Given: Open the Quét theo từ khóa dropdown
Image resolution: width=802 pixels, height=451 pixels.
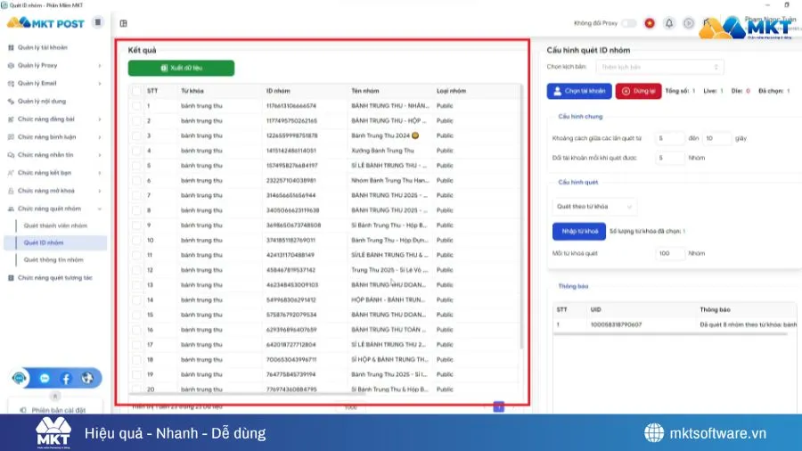Looking at the screenshot, I should [594, 207].
